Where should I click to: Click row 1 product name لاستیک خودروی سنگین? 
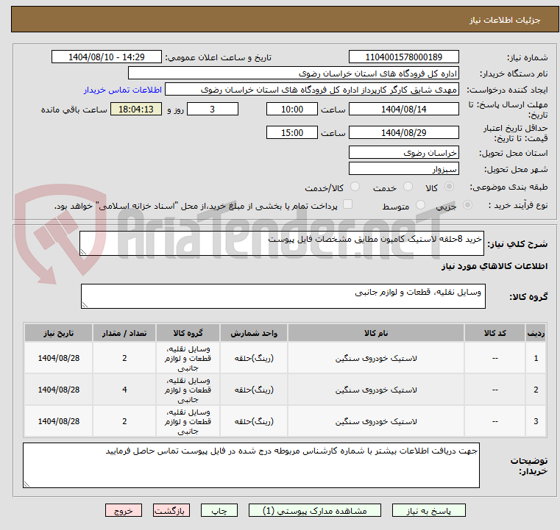(x=376, y=359)
